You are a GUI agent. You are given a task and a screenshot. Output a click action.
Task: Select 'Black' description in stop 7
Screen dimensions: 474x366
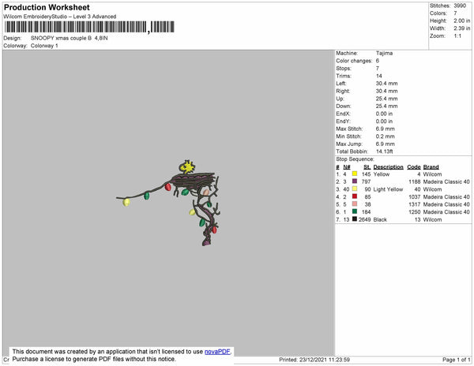tap(380, 219)
